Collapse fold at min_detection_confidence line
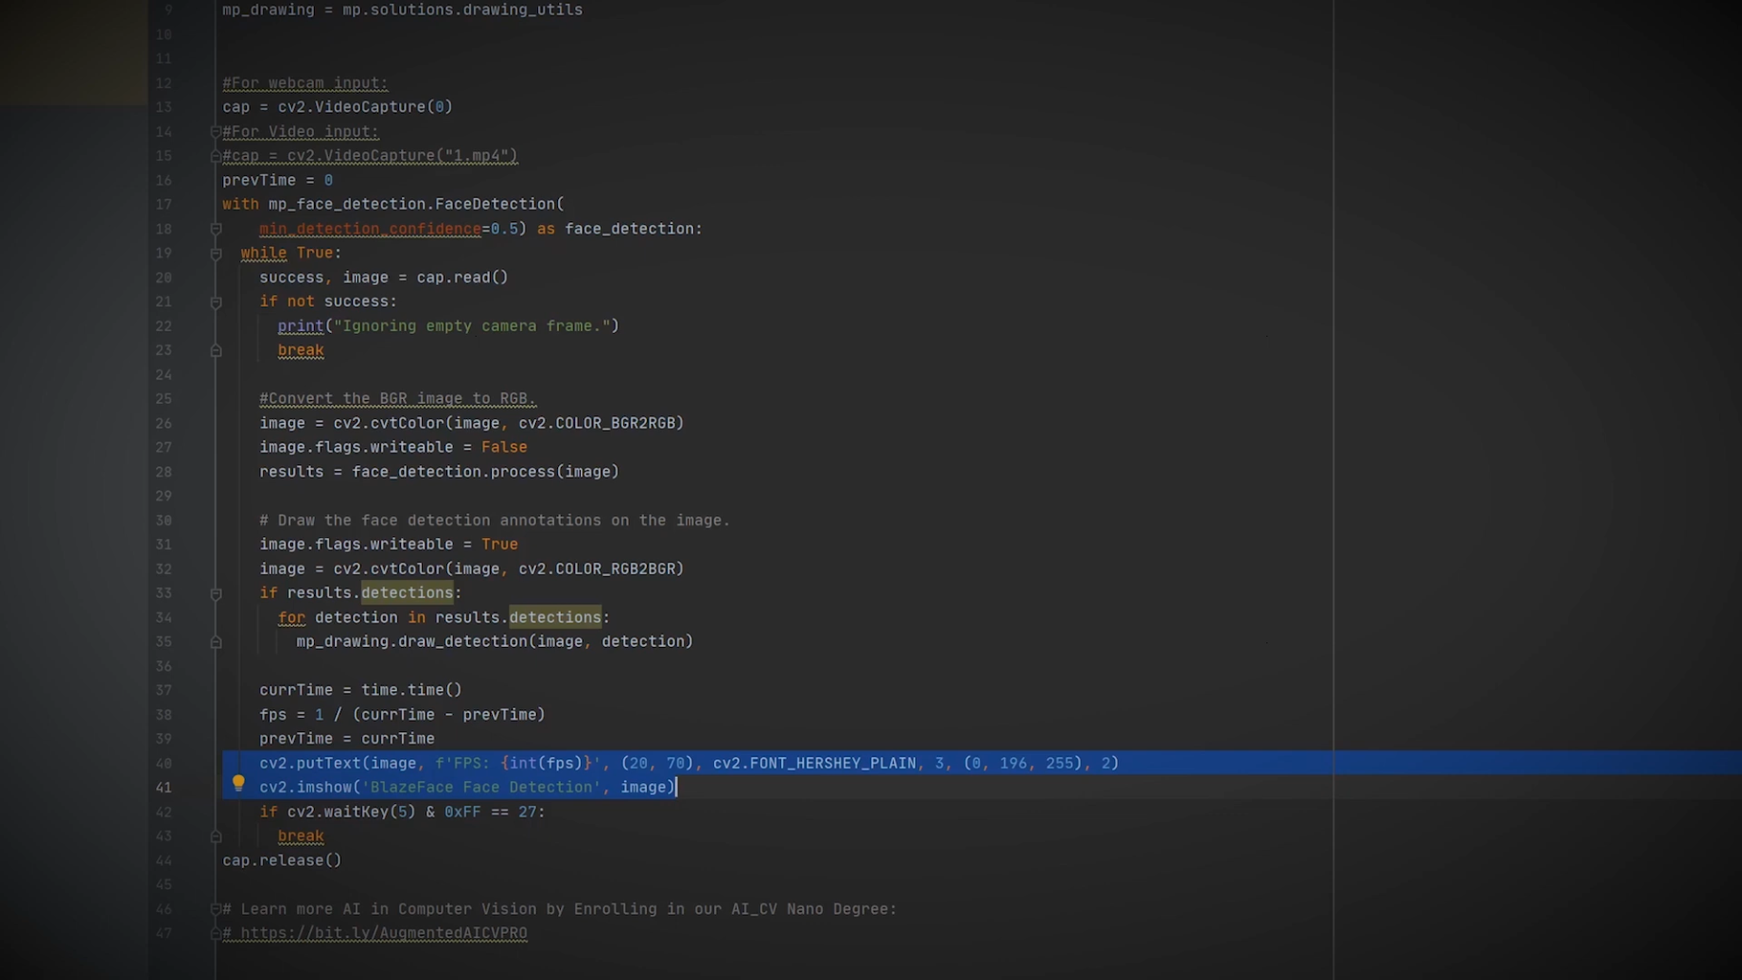 point(216,229)
